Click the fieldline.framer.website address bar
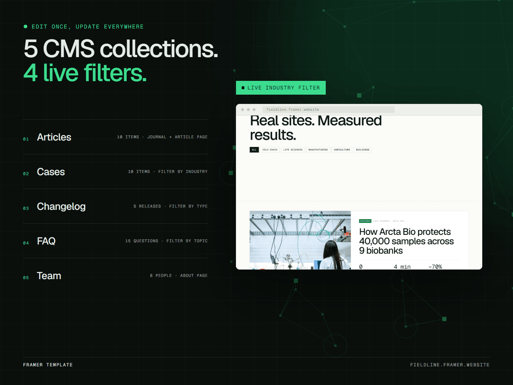This screenshot has height=385, width=513. tap(328, 110)
